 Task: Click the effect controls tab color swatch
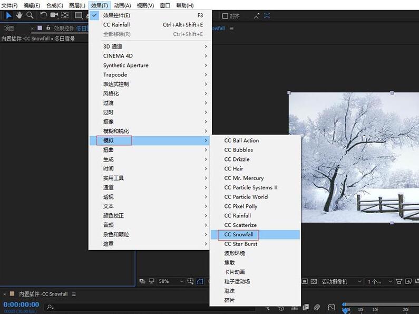click(x=40, y=28)
